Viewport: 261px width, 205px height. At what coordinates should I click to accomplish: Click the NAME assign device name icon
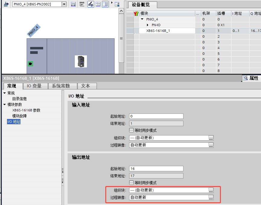pos(82,4)
